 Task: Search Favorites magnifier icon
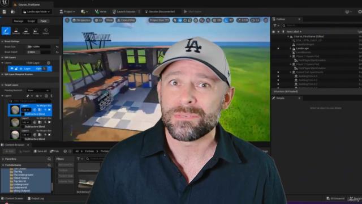pos(49,159)
